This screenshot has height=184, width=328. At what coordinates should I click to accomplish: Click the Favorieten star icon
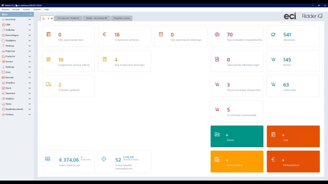[3, 19]
